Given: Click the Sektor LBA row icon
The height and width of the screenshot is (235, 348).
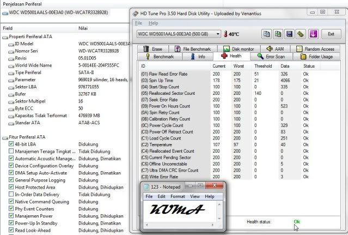Looking at the screenshot, I should tap(11, 88).
